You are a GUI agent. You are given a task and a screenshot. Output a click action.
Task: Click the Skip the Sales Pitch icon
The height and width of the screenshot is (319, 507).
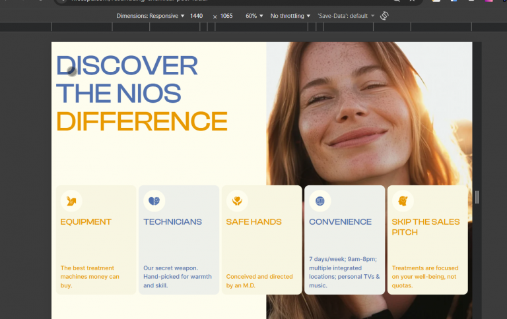point(403,200)
